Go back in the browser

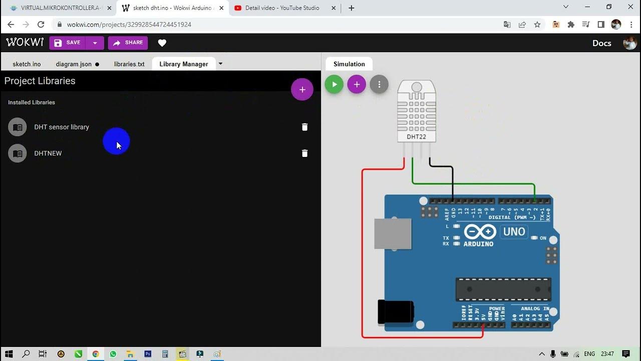[11, 24]
